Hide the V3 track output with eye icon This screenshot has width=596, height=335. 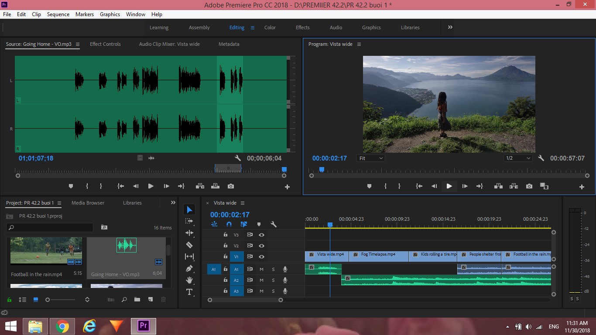pyautogui.click(x=261, y=235)
